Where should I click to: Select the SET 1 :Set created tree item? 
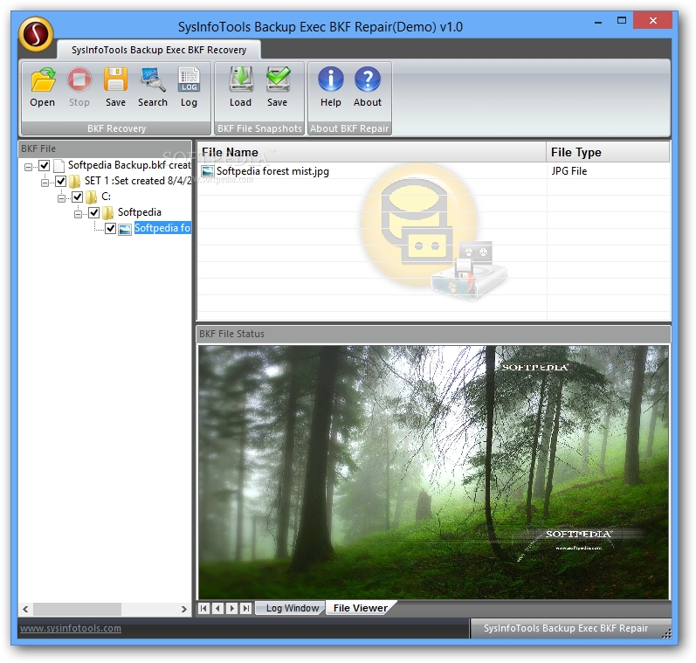coord(138,181)
